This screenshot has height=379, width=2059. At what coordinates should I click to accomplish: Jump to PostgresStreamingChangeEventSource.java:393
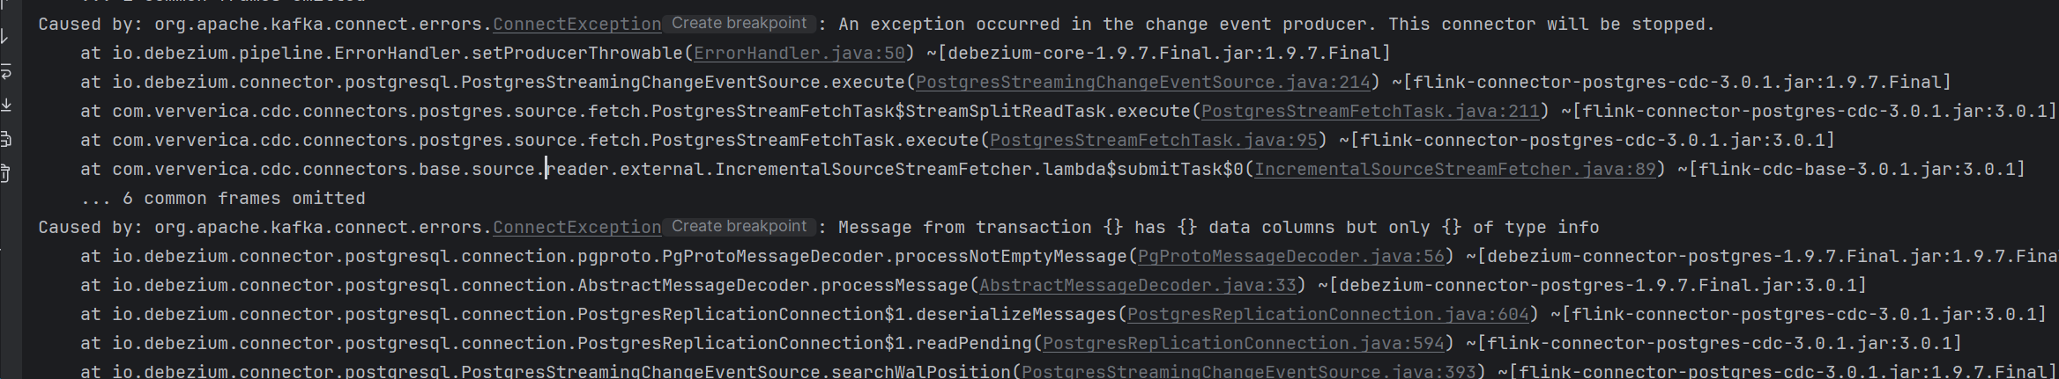tap(1248, 372)
